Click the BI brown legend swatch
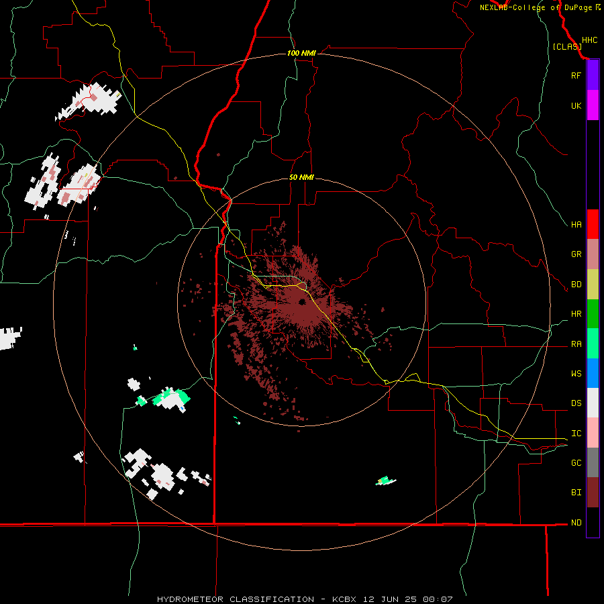Image resolution: width=604 pixels, height=604 pixels. [593, 493]
